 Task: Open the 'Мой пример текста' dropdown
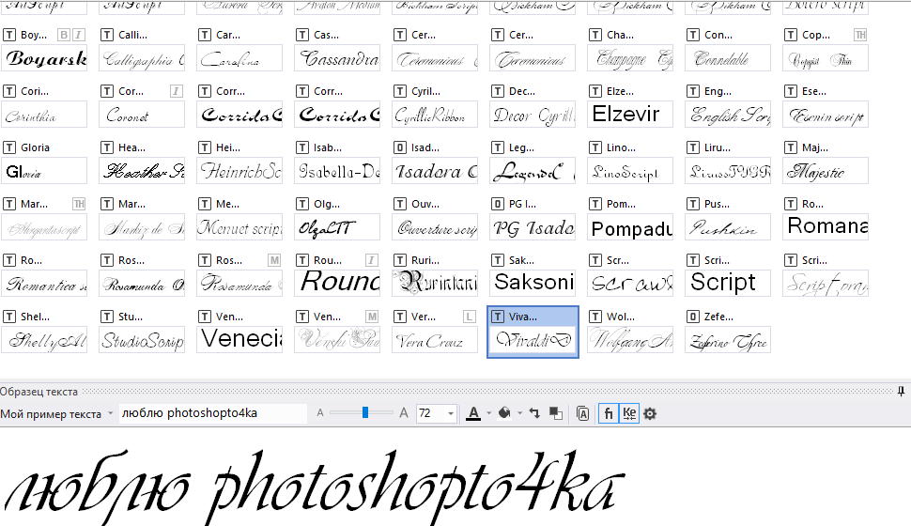tap(111, 414)
